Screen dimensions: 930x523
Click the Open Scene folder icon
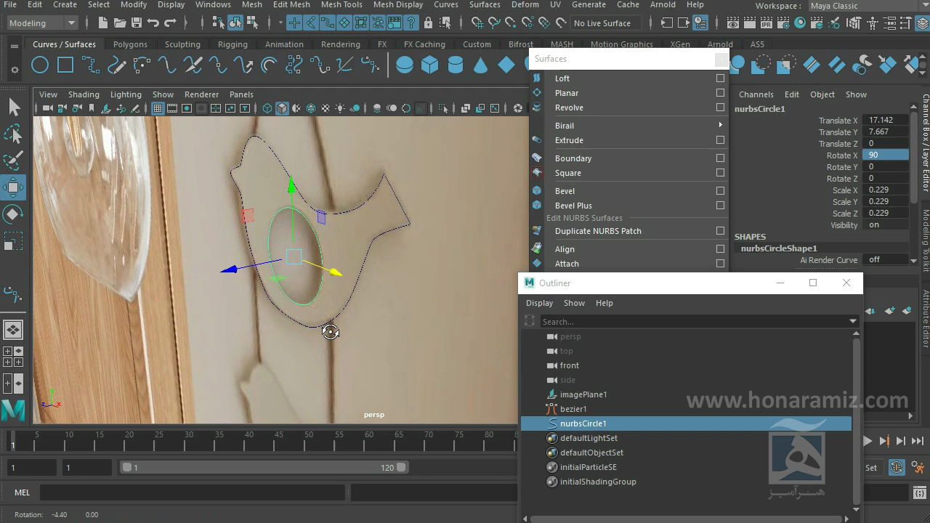(119, 23)
